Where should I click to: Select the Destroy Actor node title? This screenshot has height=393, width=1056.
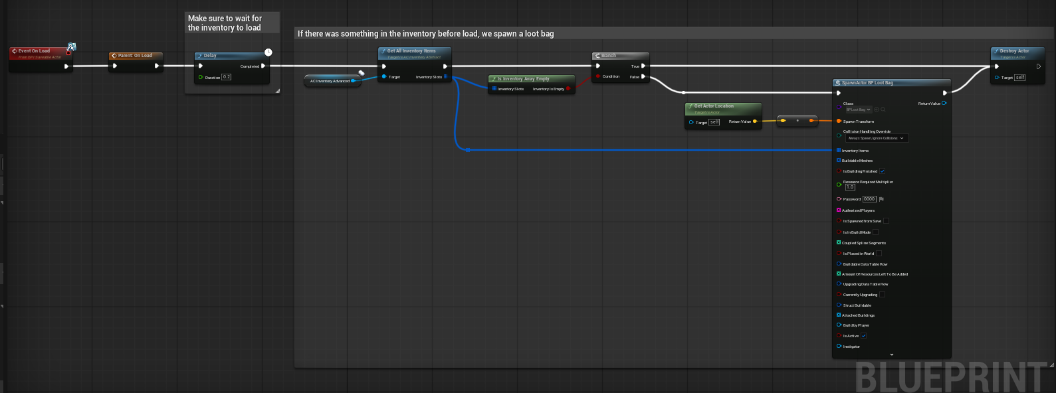[1014, 51]
